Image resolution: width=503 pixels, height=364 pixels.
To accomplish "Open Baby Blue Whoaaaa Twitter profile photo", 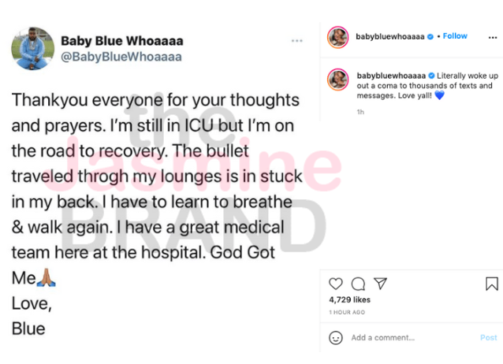I will click(x=33, y=49).
